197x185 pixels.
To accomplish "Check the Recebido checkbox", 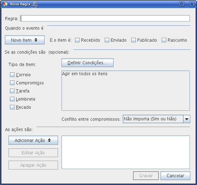I will 77,40.
